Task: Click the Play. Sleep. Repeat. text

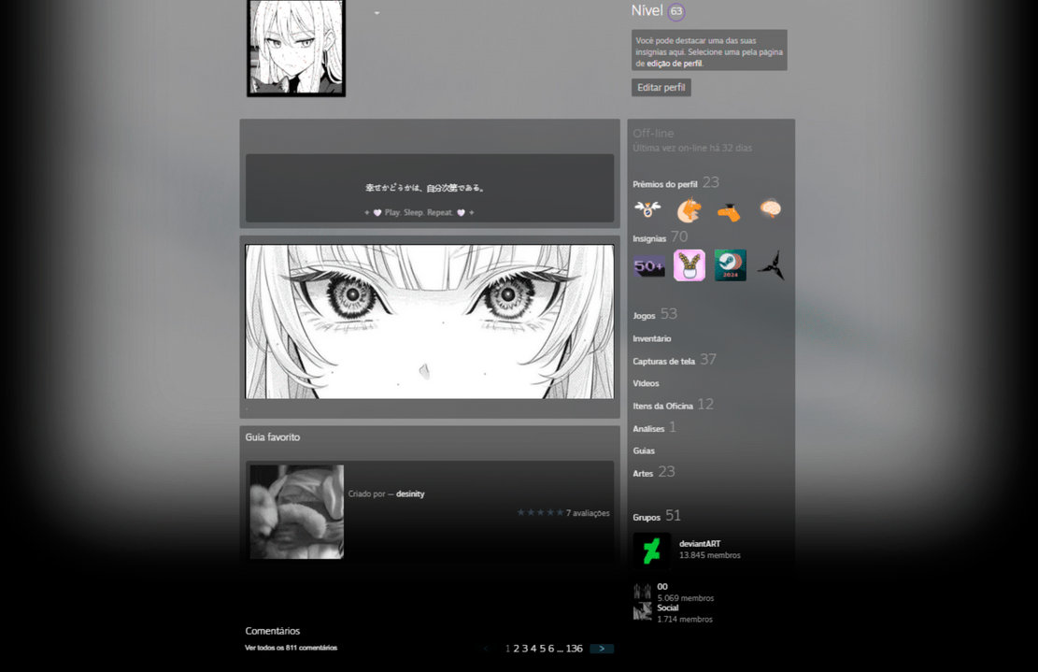Action: [419, 212]
